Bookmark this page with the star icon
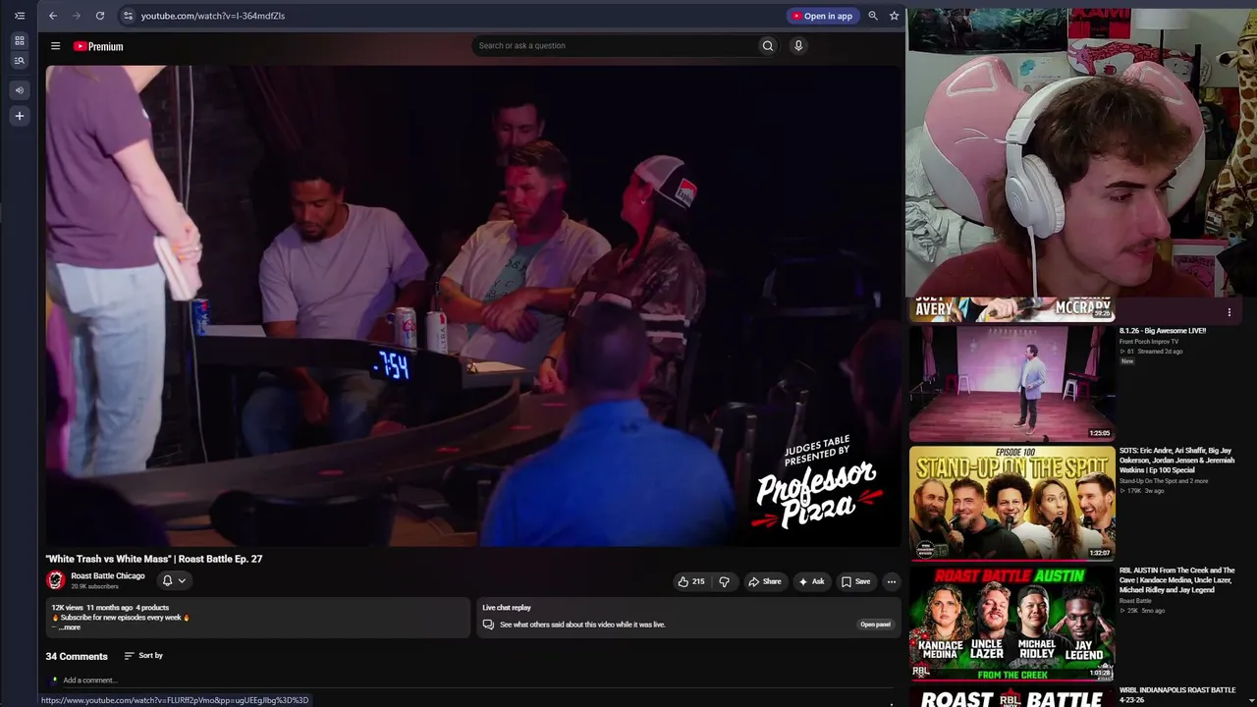Viewport: 1257px width, 707px height. click(895, 16)
